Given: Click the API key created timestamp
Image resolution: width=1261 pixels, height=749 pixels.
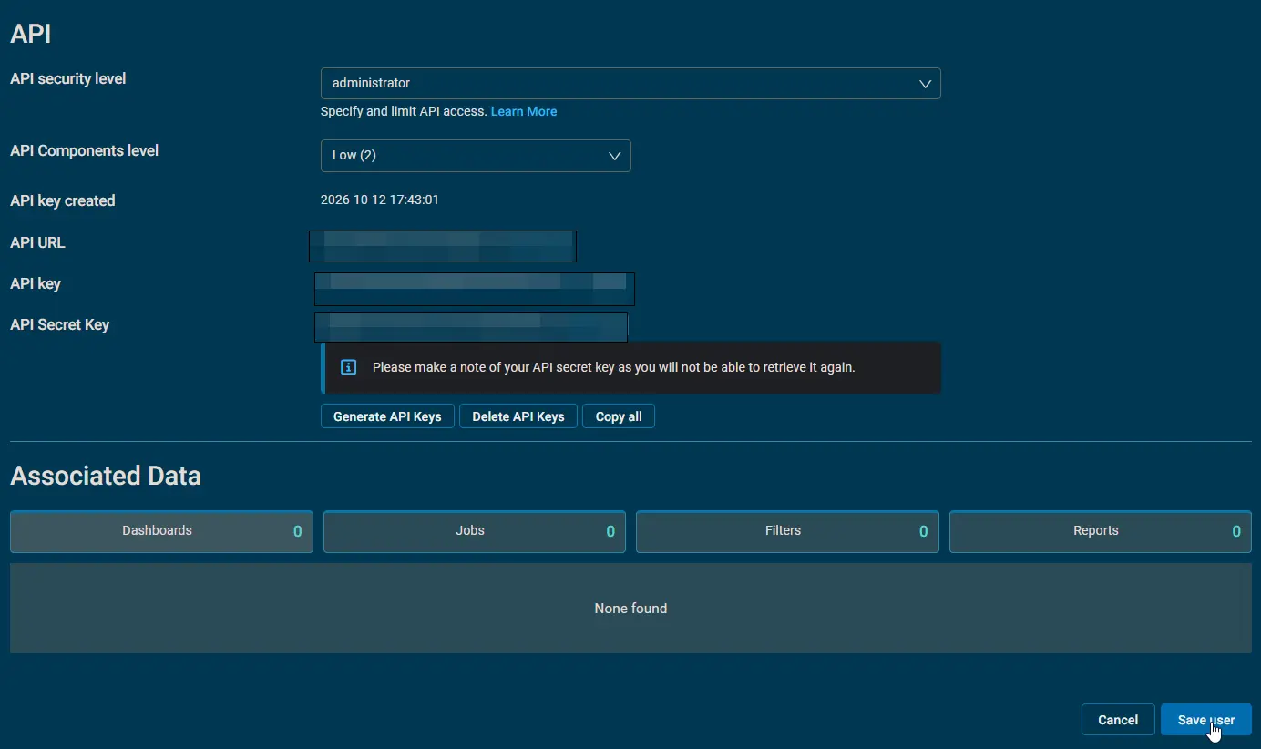Looking at the screenshot, I should click(x=380, y=200).
